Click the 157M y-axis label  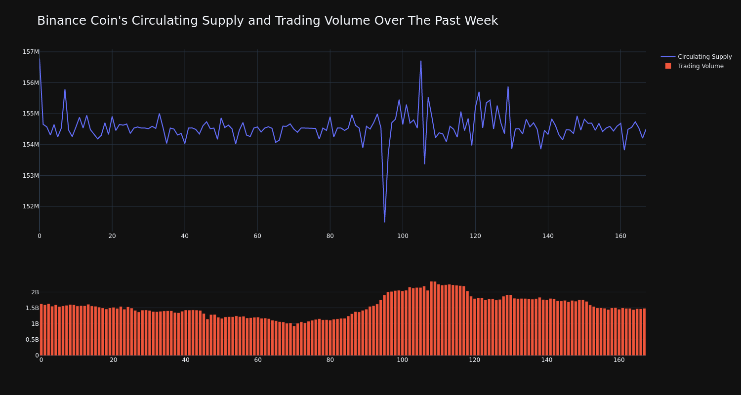click(x=31, y=52)
